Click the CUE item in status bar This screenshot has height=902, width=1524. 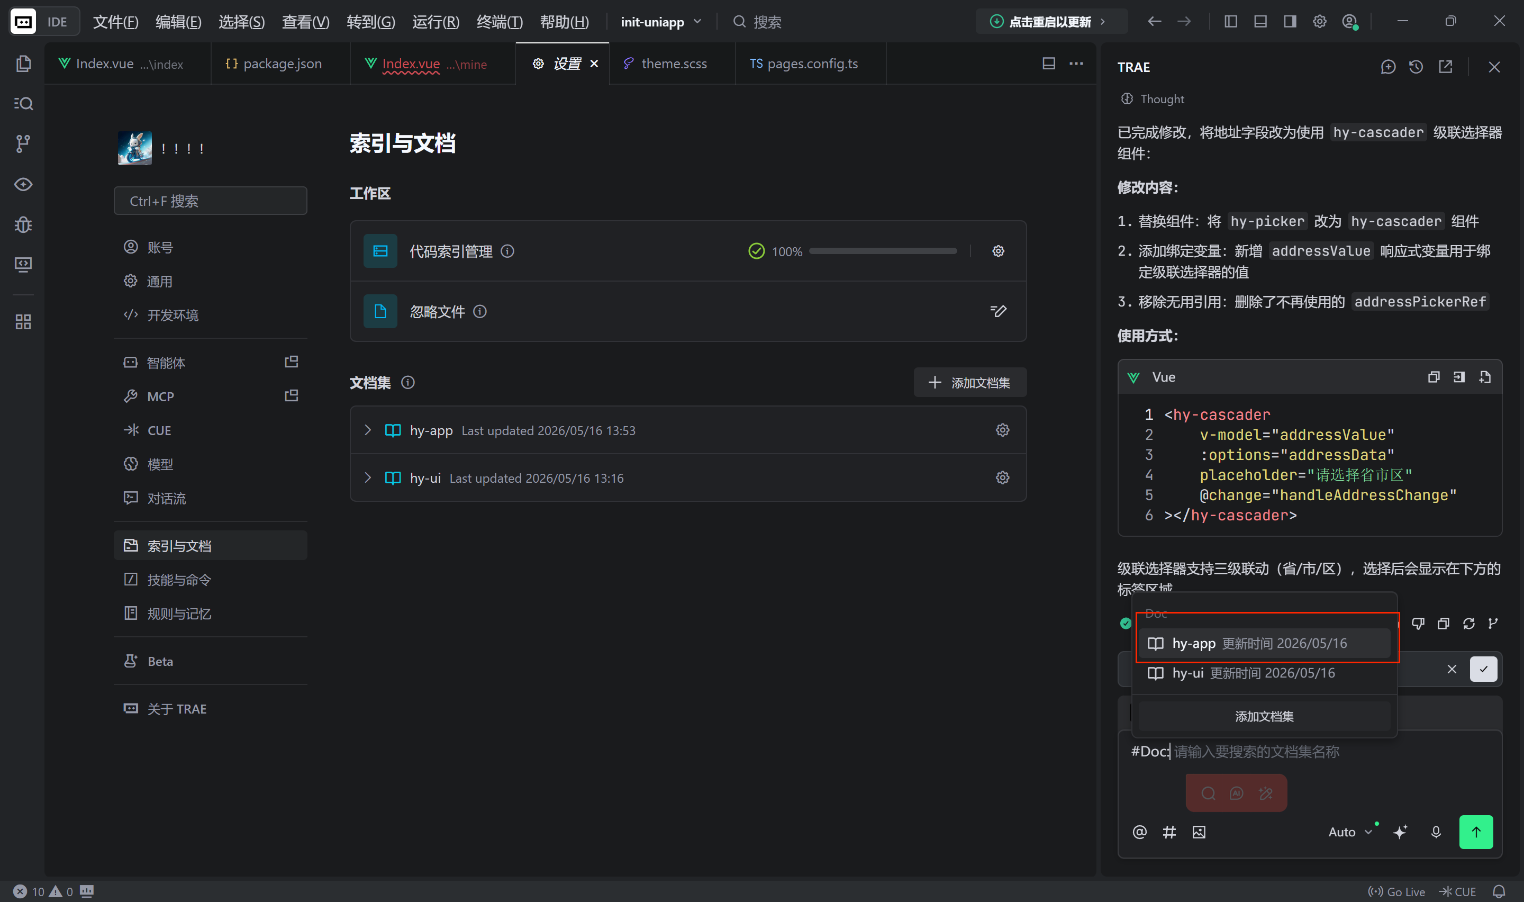point(1457,891)
